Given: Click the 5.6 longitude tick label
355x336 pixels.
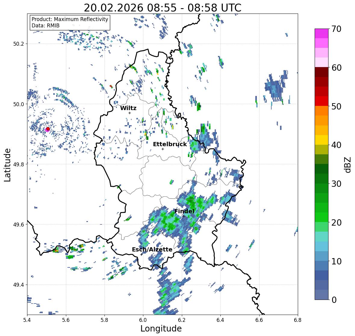Looking at the screenshot, I should 66,320.
